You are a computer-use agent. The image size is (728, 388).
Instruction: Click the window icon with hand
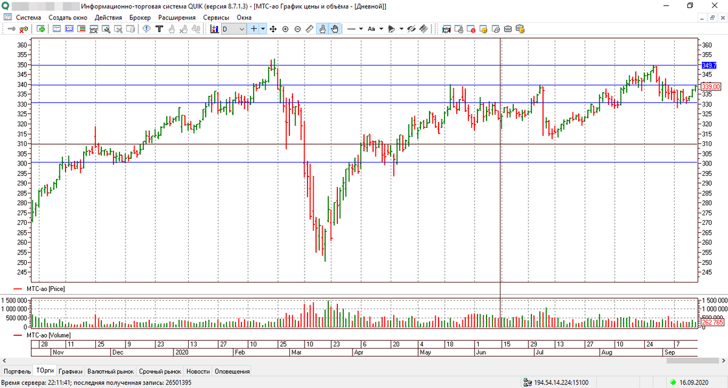click(459, 28)
